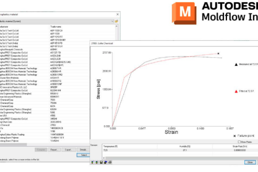Click the 37.1 humidity cell in tension table
Screen dimensions: 258x172
pyautogui.click(x=184, y=150)
